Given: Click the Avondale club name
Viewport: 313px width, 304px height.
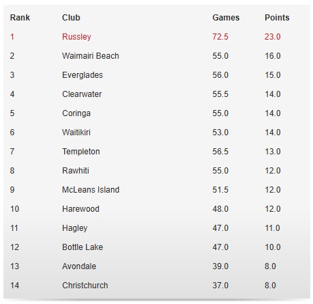Looking at the screenshot, I should (79, 266).
